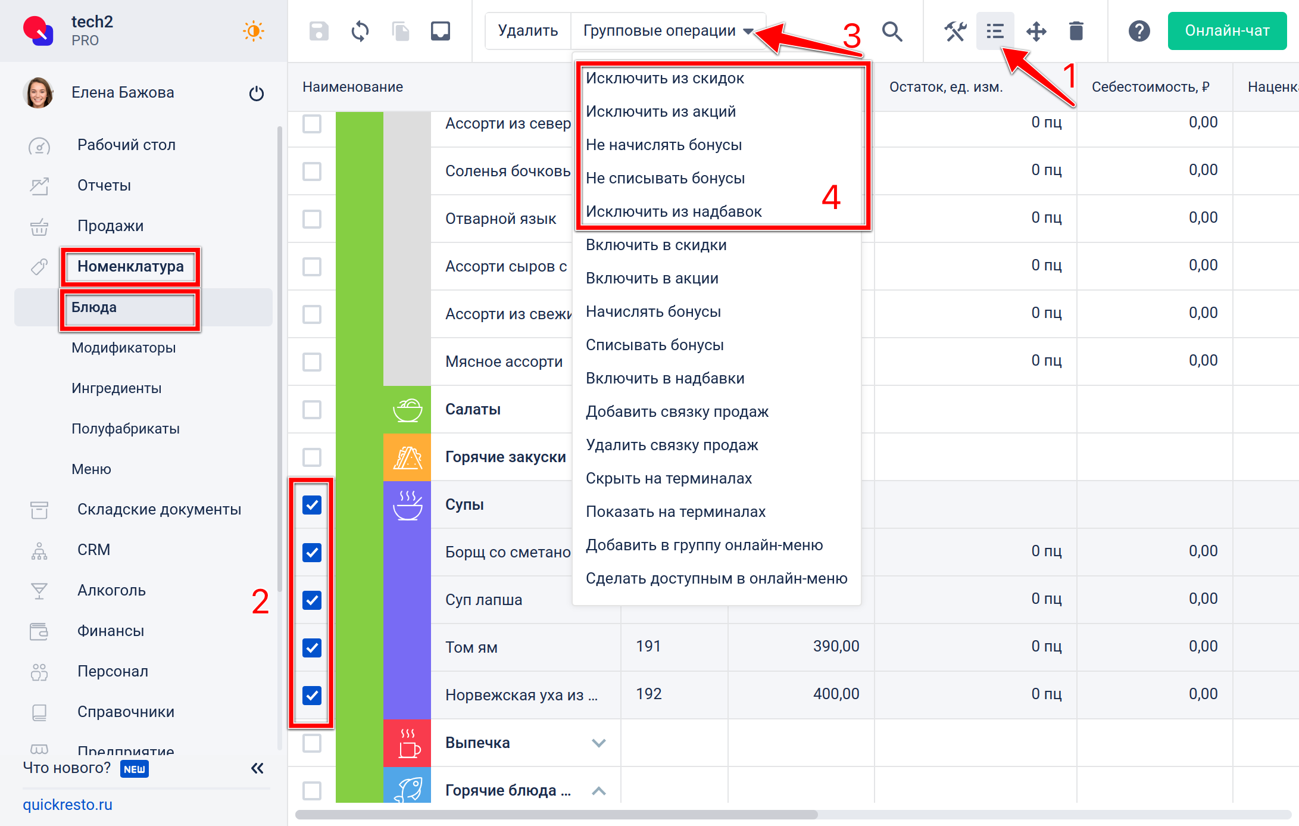The height and width of the screenshot is (826, 1299).
Task: Click the trash bin icon
Action: coord(1076,31)
